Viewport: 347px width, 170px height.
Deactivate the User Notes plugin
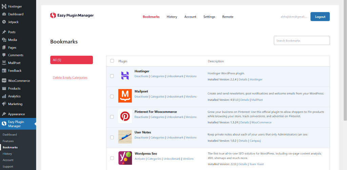(x=141, y=137)
